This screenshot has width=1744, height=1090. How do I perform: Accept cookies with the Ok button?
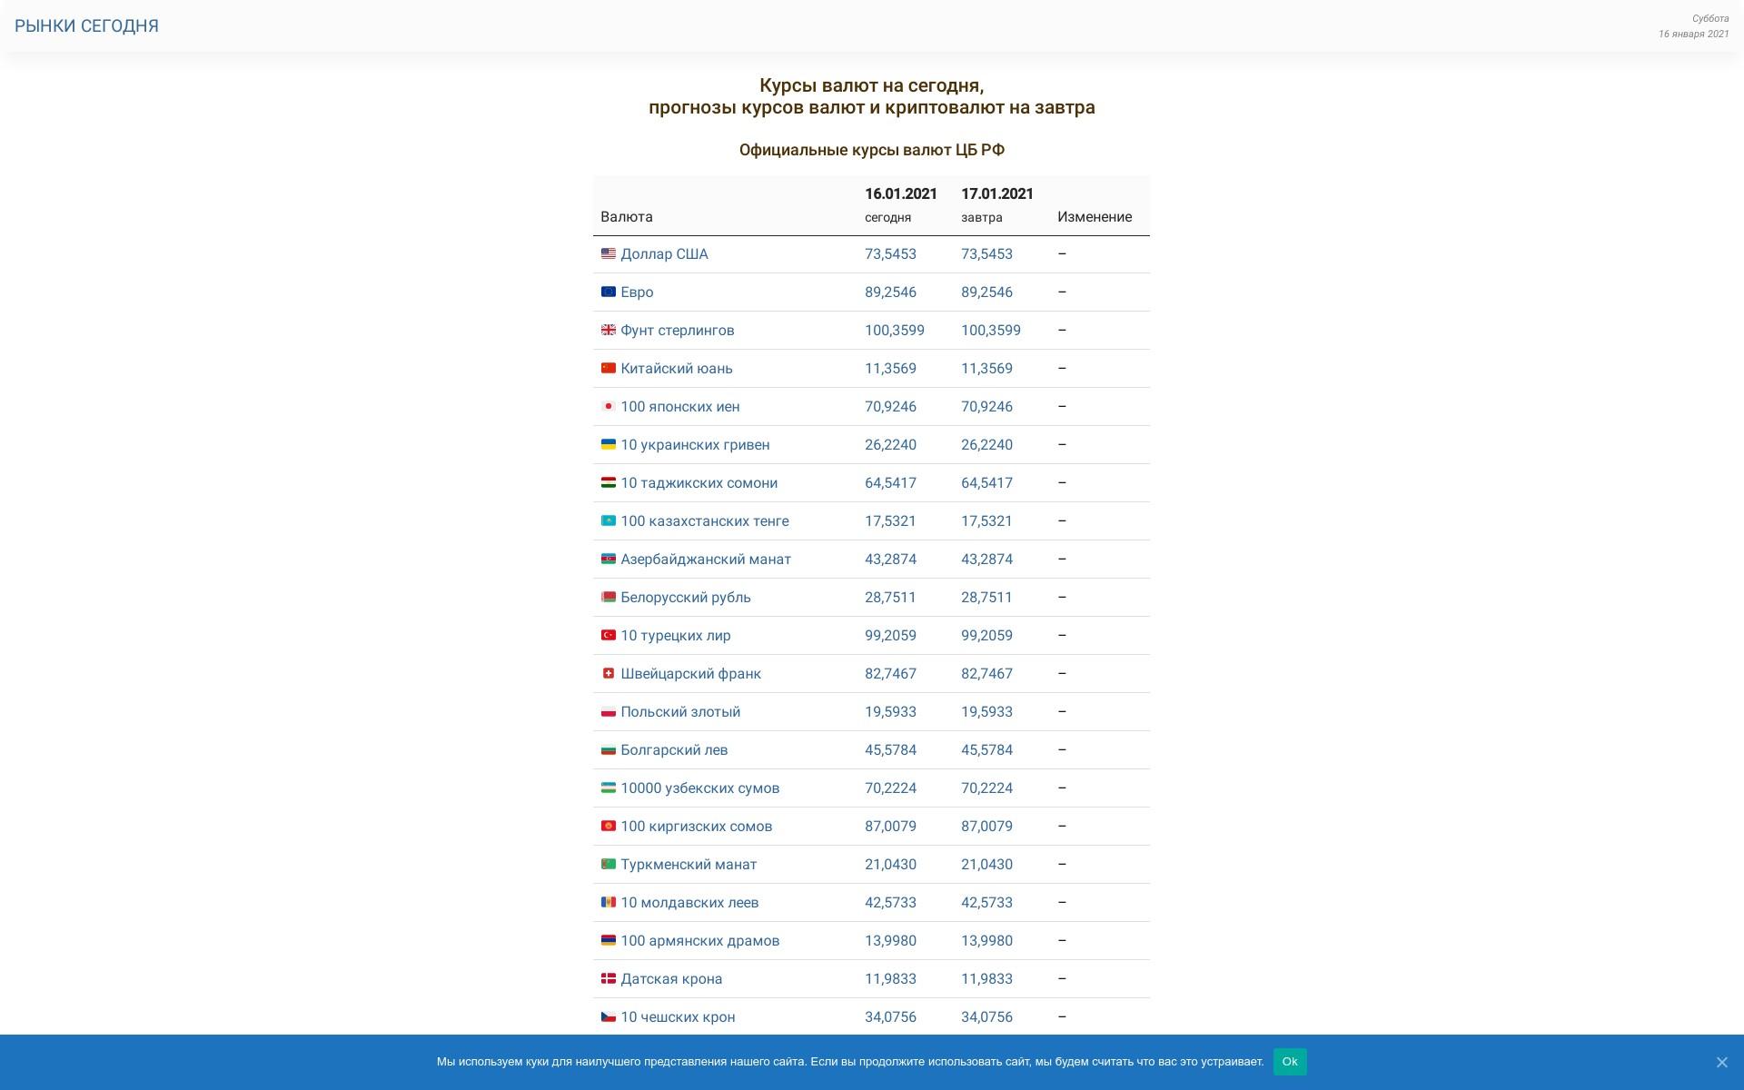tap(1290, 1062)
